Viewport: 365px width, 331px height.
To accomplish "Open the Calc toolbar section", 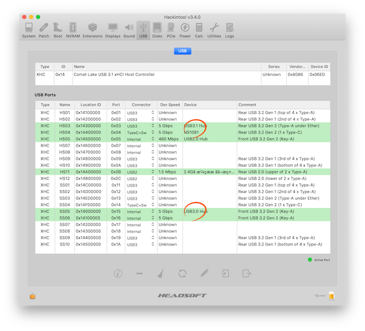I will (199, 30).
